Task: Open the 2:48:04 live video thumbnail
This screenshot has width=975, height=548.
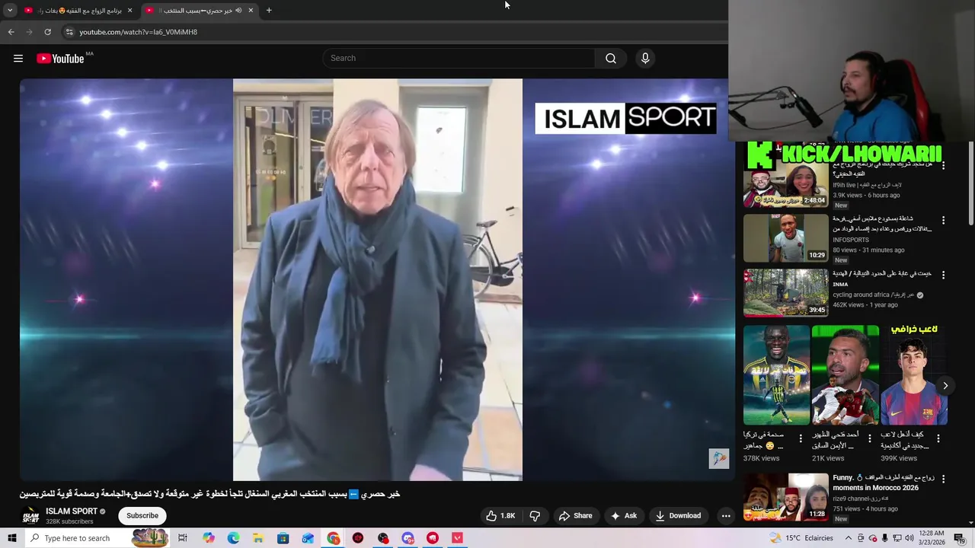Action: pyautogui.click(x=785, y=185)
